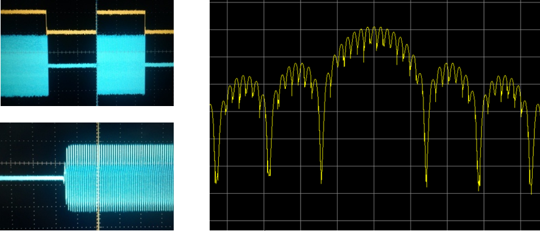
Task: Click the second cyan burst block in the top scope image
Action: click(x=121, y=65)
